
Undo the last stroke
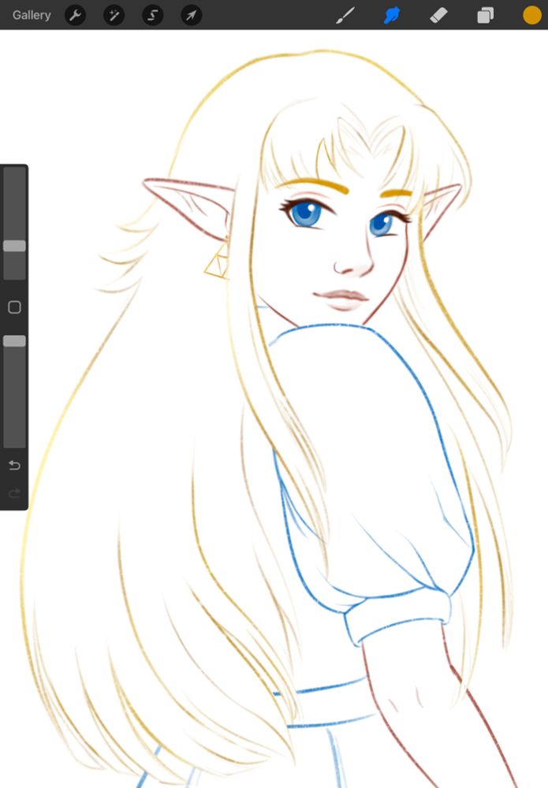[14, 466]
